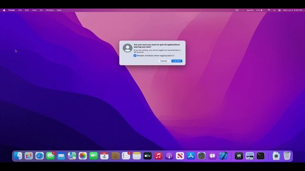Click the Log Out button
The height and width of the screenshot is (171, 305).
177,61
